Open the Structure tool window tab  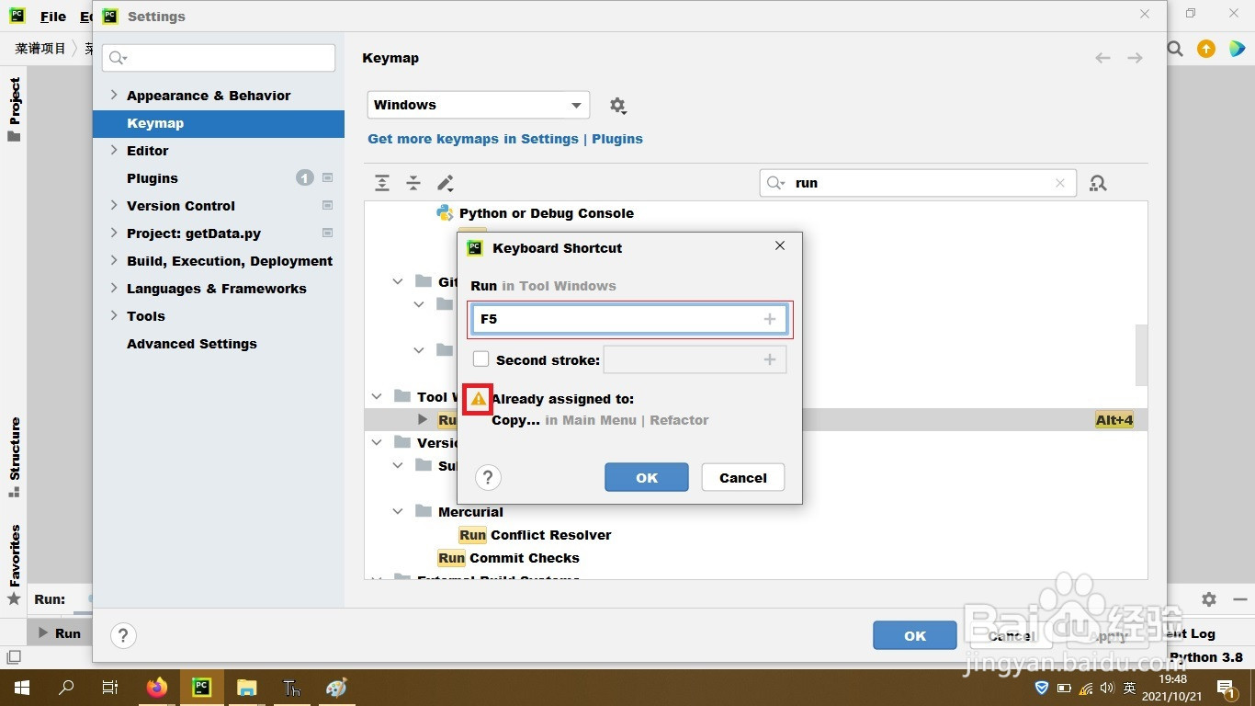tap(14, 457)
